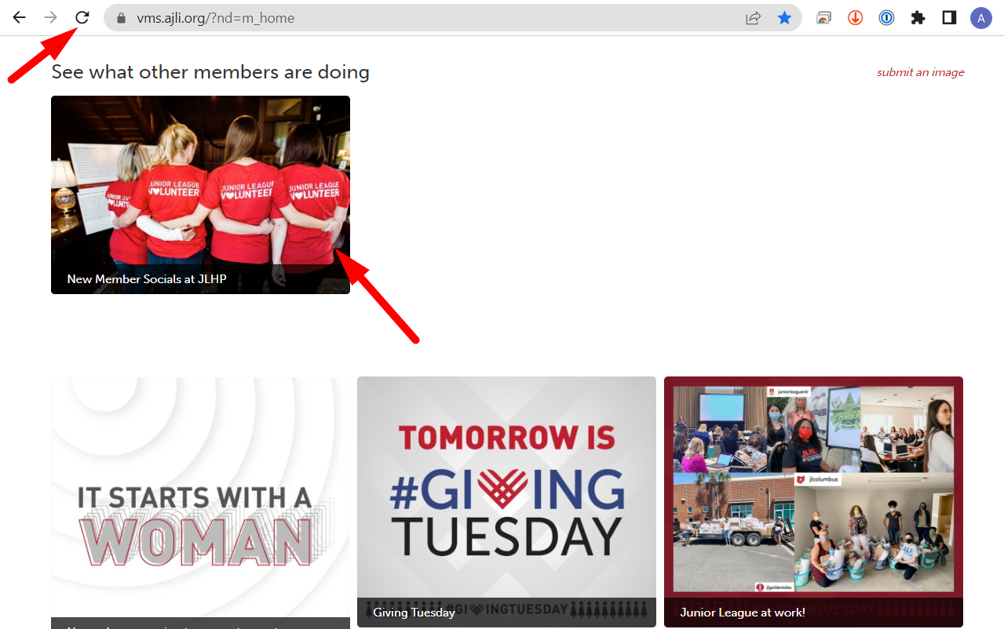This screenshot has width=1004, height=629.
Task: Reload the page with the refresh icon
Action: [x=82, y=17]
